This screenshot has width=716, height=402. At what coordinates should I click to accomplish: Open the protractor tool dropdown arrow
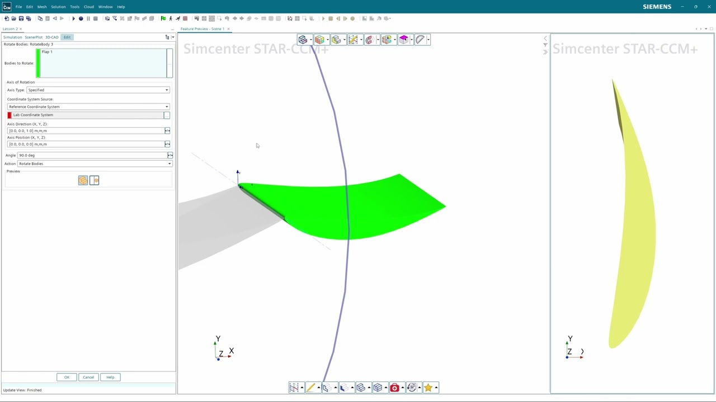[428, 40]
